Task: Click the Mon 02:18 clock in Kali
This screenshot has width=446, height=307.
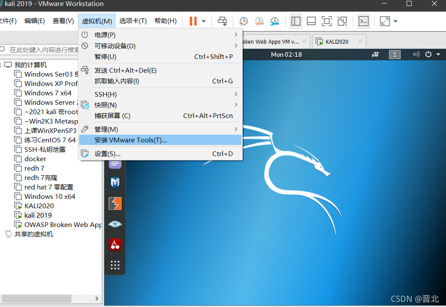Action: (286, 55)
